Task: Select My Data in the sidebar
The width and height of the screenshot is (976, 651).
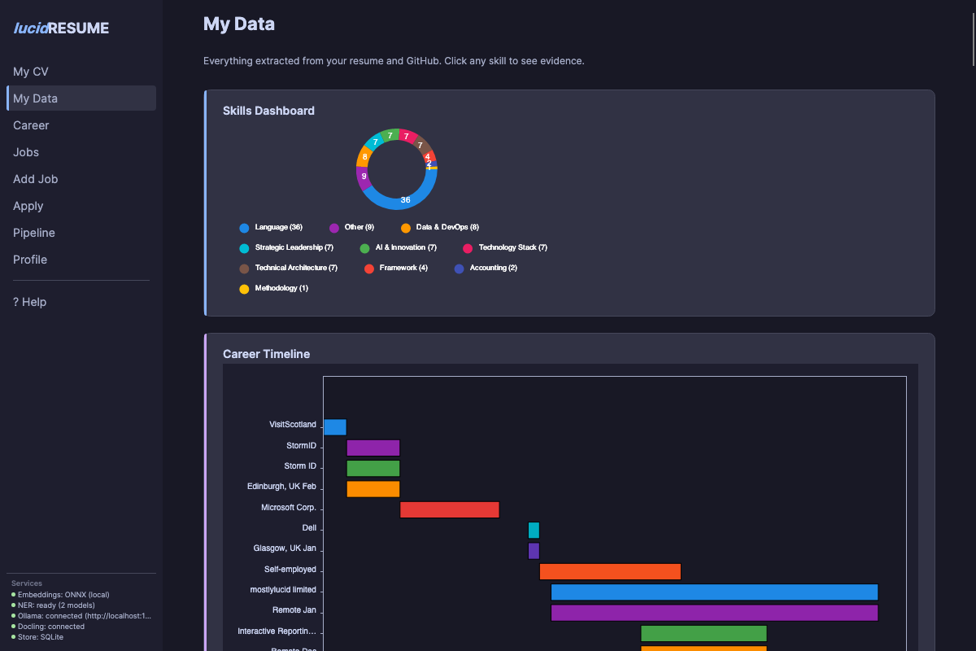Action: point(81,98)
